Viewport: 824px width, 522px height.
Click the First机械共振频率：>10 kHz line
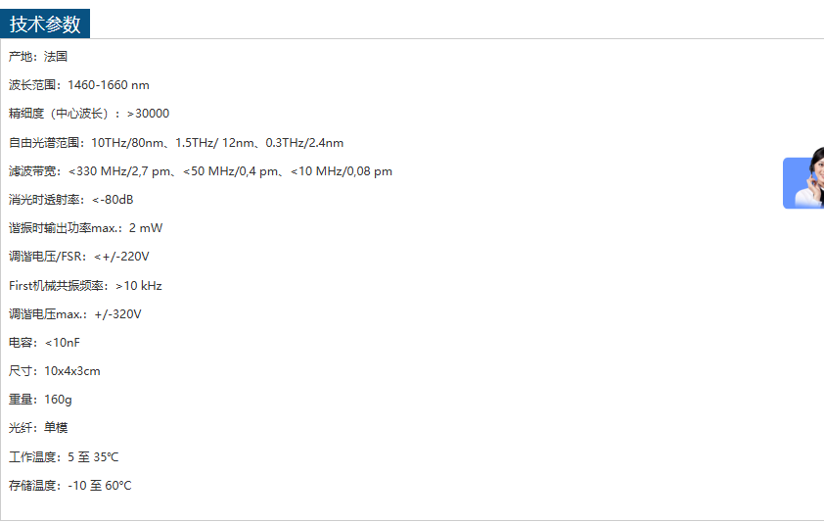tap(85, 286)
